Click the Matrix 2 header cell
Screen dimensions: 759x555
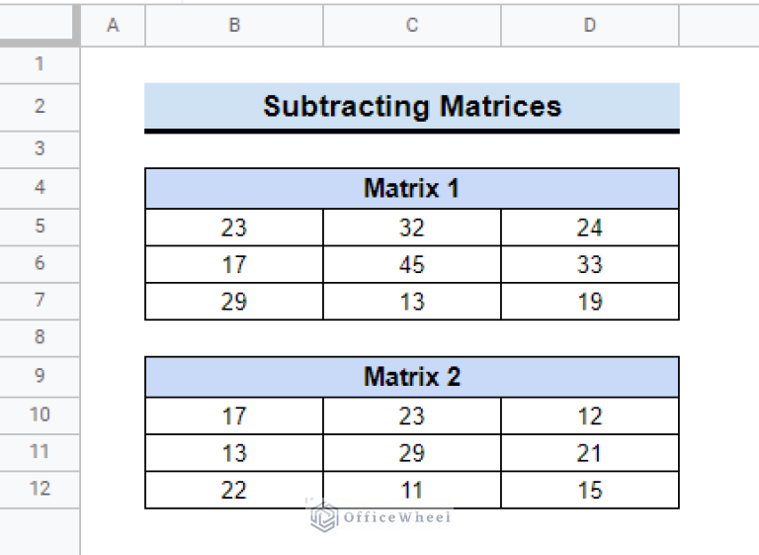coord(412,377)
